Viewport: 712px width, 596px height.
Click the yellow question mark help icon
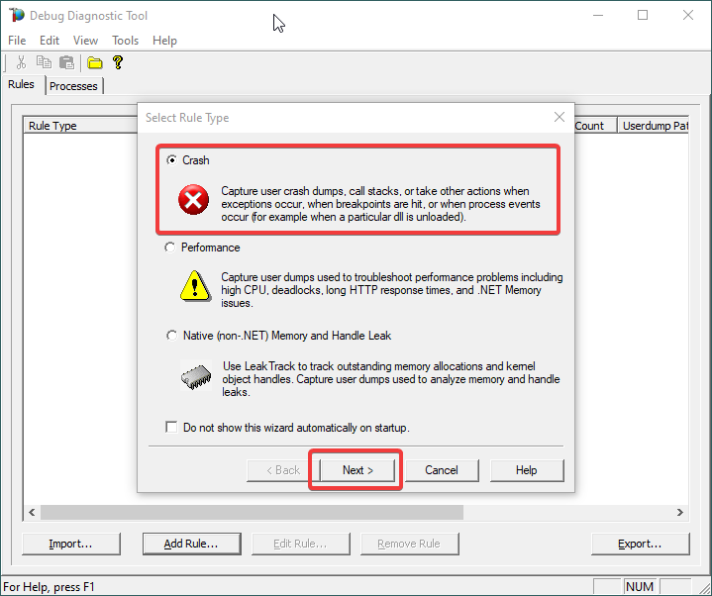(118, 62)
